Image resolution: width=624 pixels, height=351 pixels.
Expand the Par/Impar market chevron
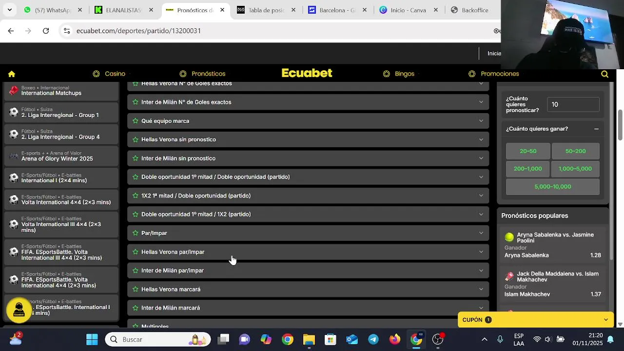point(481,233)
